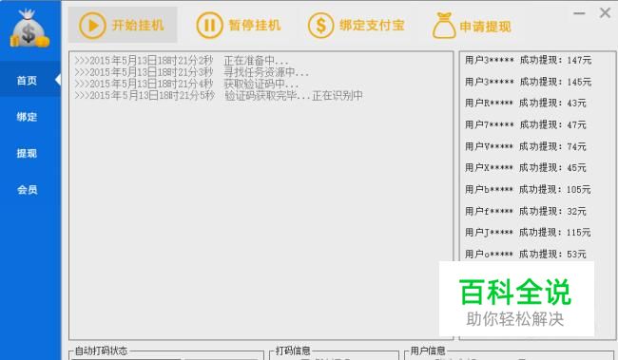Click withdrawal entry 用户3***** 147元
This screenshot has width=618, height=360.
tap(528, 60)
